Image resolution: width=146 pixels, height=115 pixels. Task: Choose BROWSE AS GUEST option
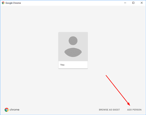[x=109, y=110]
